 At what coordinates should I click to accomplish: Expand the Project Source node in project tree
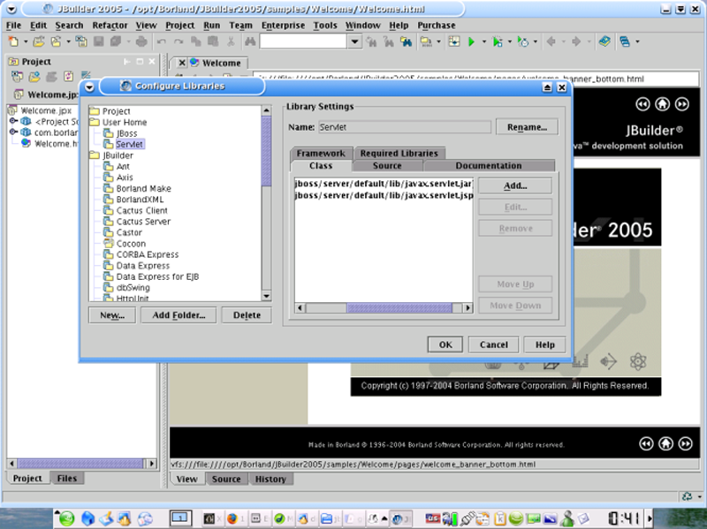(x=13, y=121)
